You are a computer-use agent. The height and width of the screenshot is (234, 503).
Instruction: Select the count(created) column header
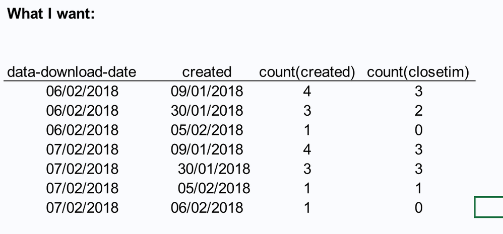click(x=307, y=72)
